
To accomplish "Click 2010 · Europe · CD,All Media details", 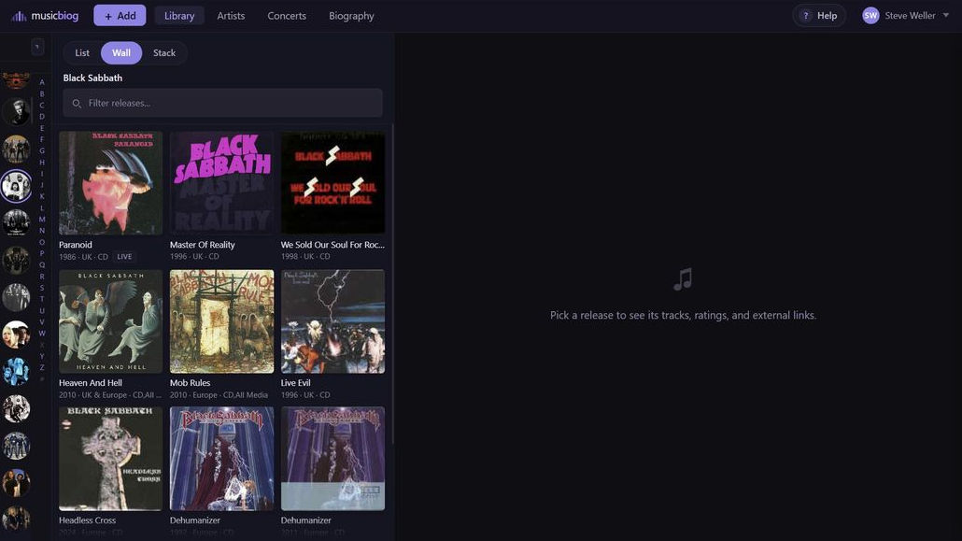I will click(219, 395).
